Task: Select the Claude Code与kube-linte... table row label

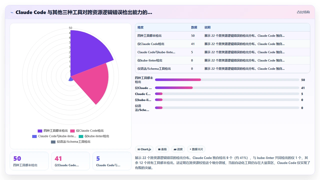Action: [x=156, y=52]
